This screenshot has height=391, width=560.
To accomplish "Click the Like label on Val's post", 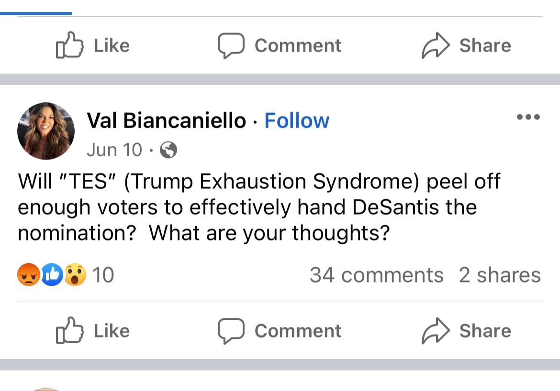I will (x=112, y=331).
